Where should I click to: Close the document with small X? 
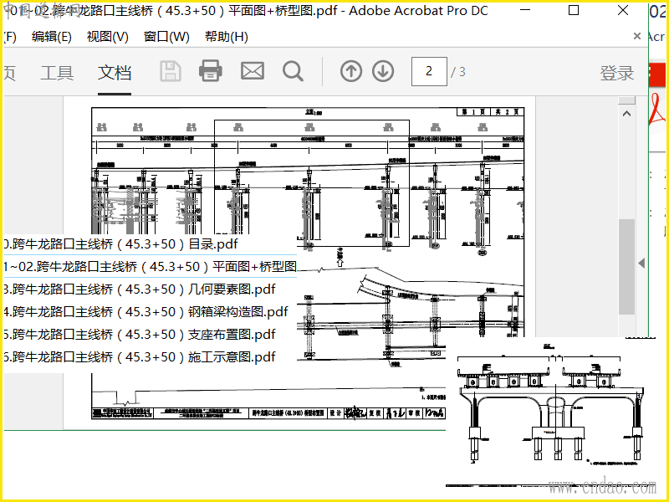pos(637,36)
